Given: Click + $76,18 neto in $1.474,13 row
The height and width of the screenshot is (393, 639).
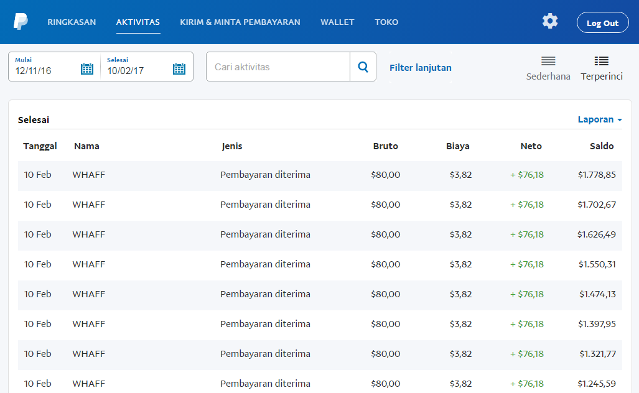Looking at the screenshot, I should click(x=527, y=294).
